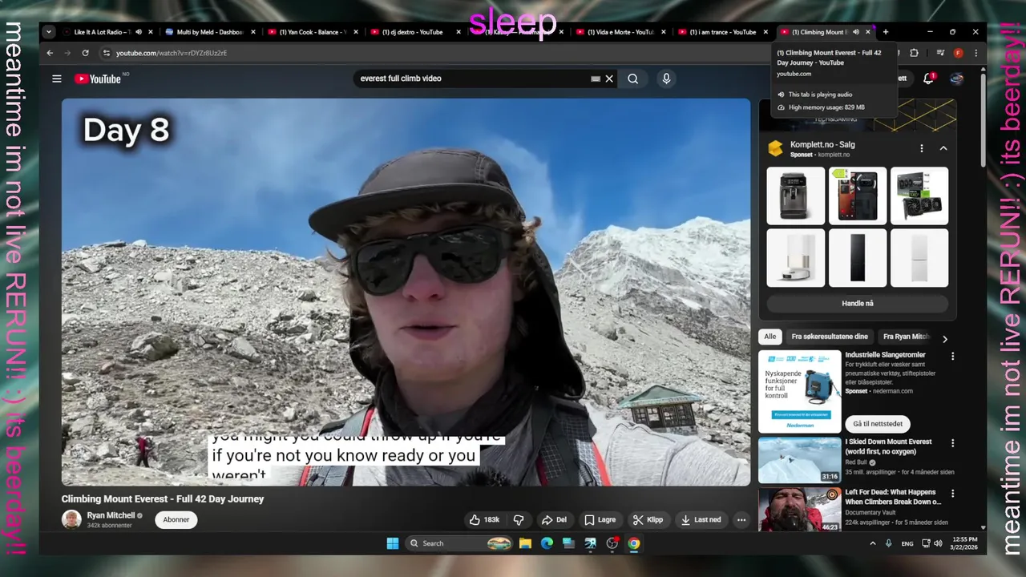Download the video via Last ned
Viewport: 1026px width, 577px height.
click(x=701, y=519)
